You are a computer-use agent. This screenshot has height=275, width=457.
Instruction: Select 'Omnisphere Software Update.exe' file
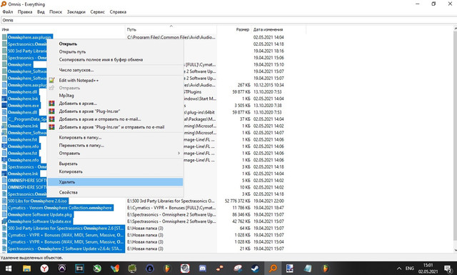point(40,221)
